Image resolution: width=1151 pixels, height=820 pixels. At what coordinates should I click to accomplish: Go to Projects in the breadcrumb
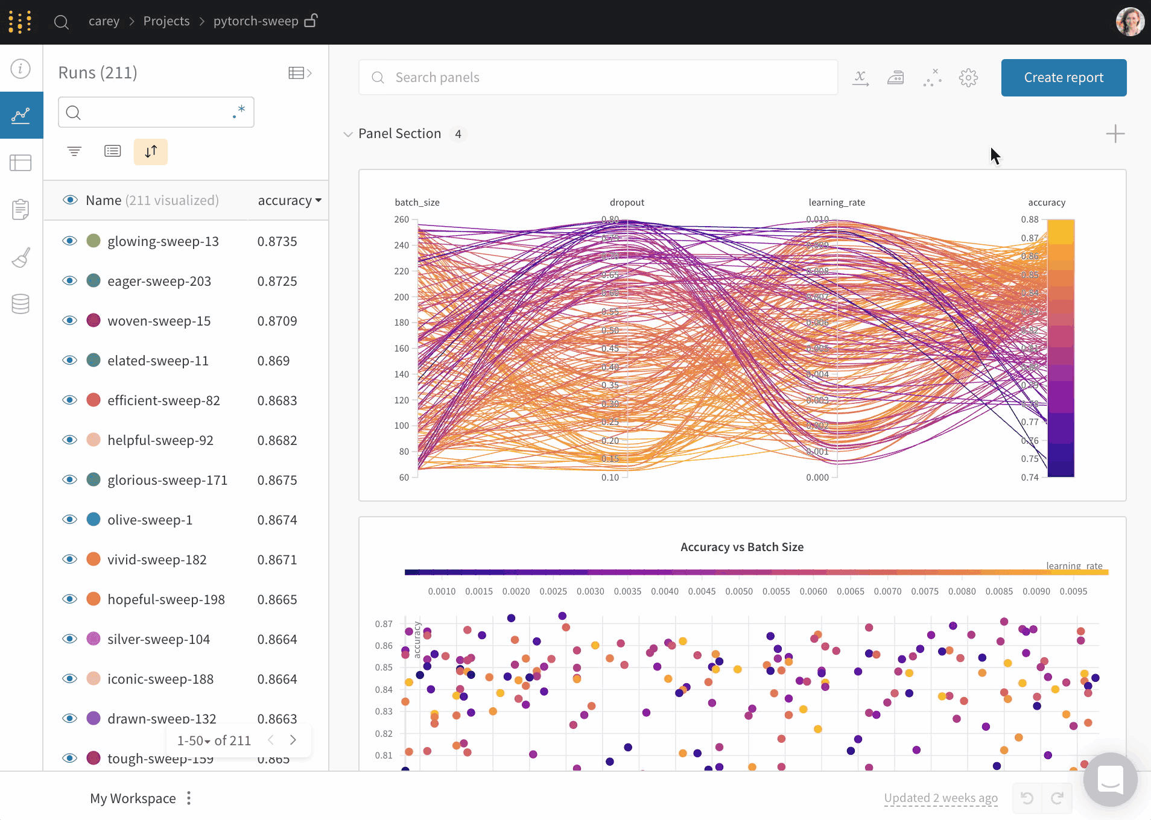click(x=166, y=21)
